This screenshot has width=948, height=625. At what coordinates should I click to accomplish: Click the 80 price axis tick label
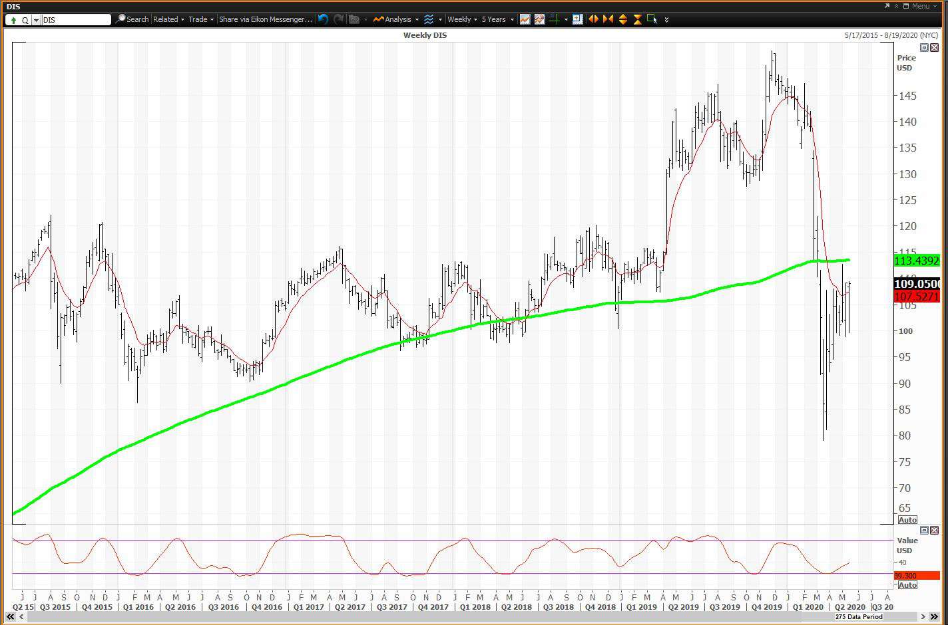[x=904, y=436]
